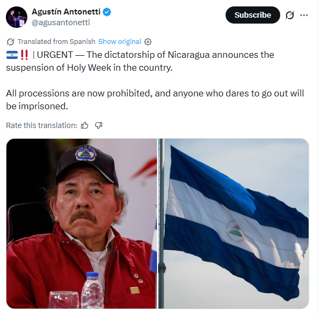Rate translation with thumbs down

click(x=99, y=125)
